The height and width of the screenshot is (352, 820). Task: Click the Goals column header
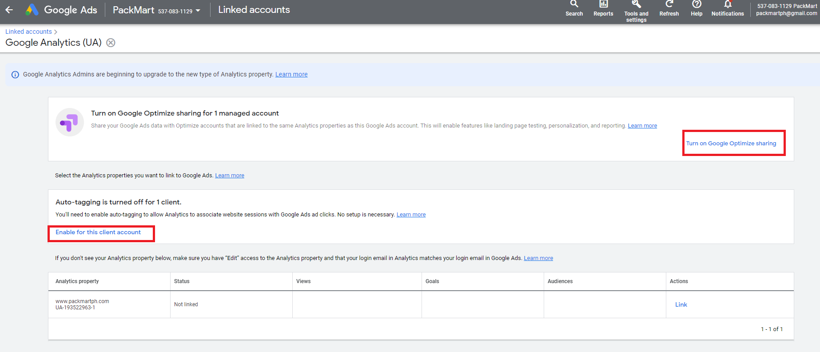click(x=432, y=281)
